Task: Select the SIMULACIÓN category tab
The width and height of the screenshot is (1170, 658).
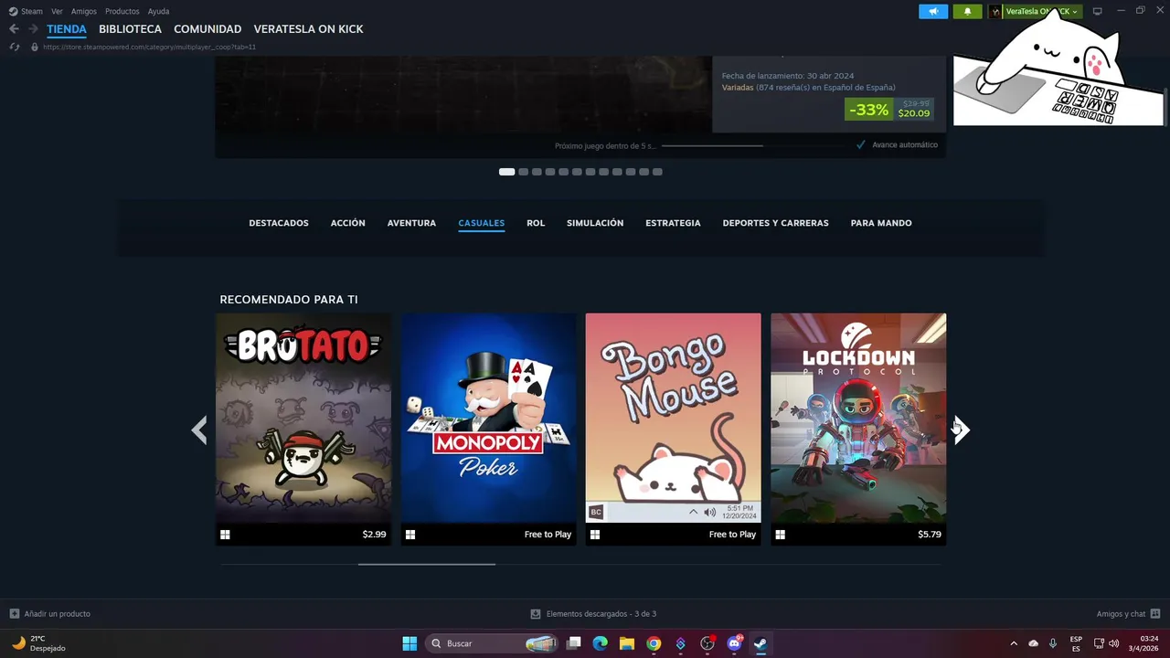Action: coord(595,223)
